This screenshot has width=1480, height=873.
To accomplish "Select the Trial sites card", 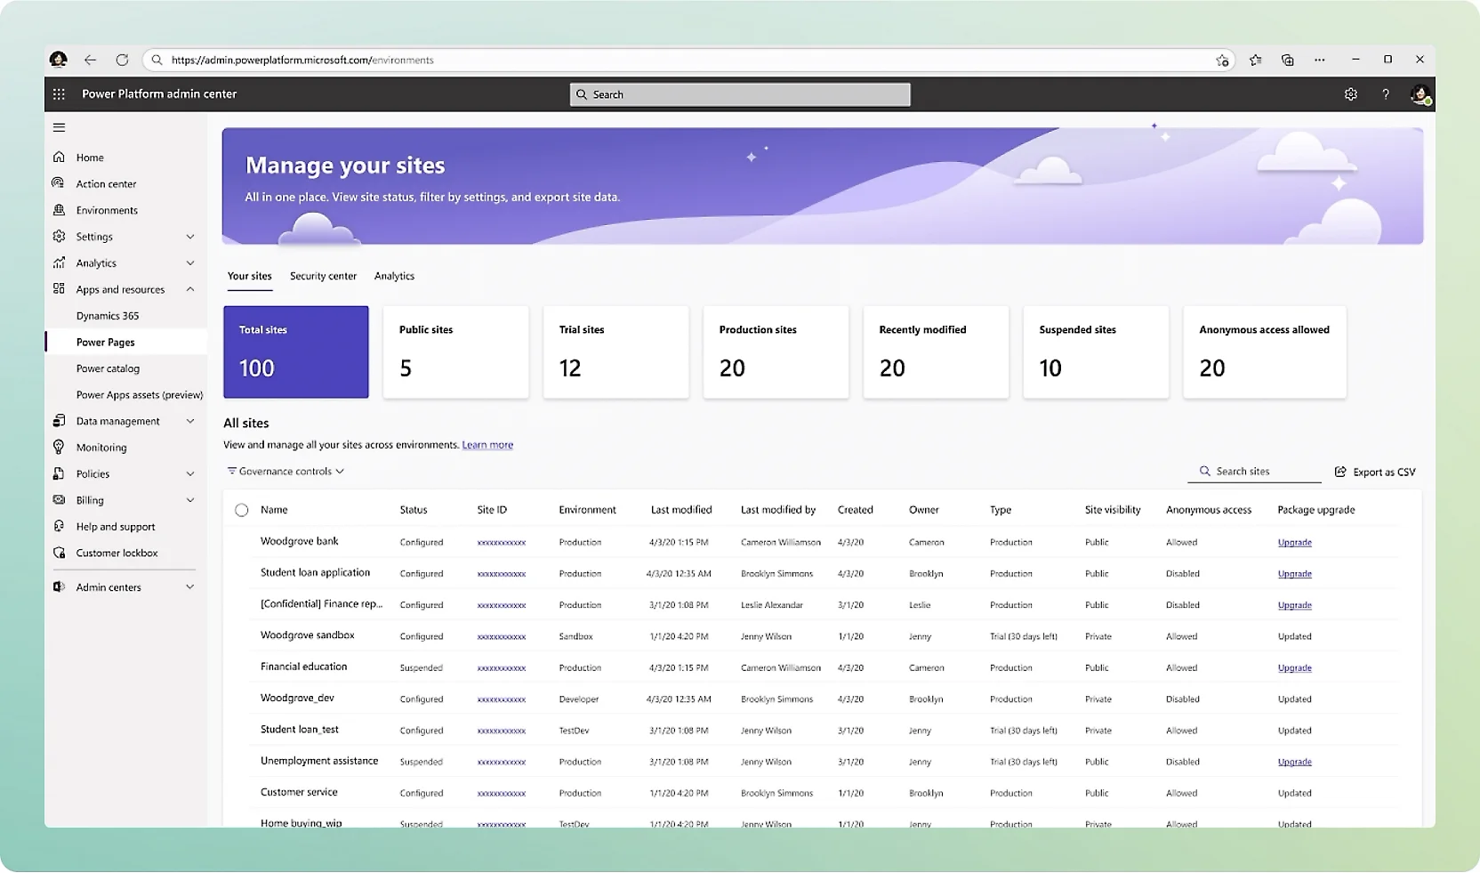I will (x=615, y=352).
